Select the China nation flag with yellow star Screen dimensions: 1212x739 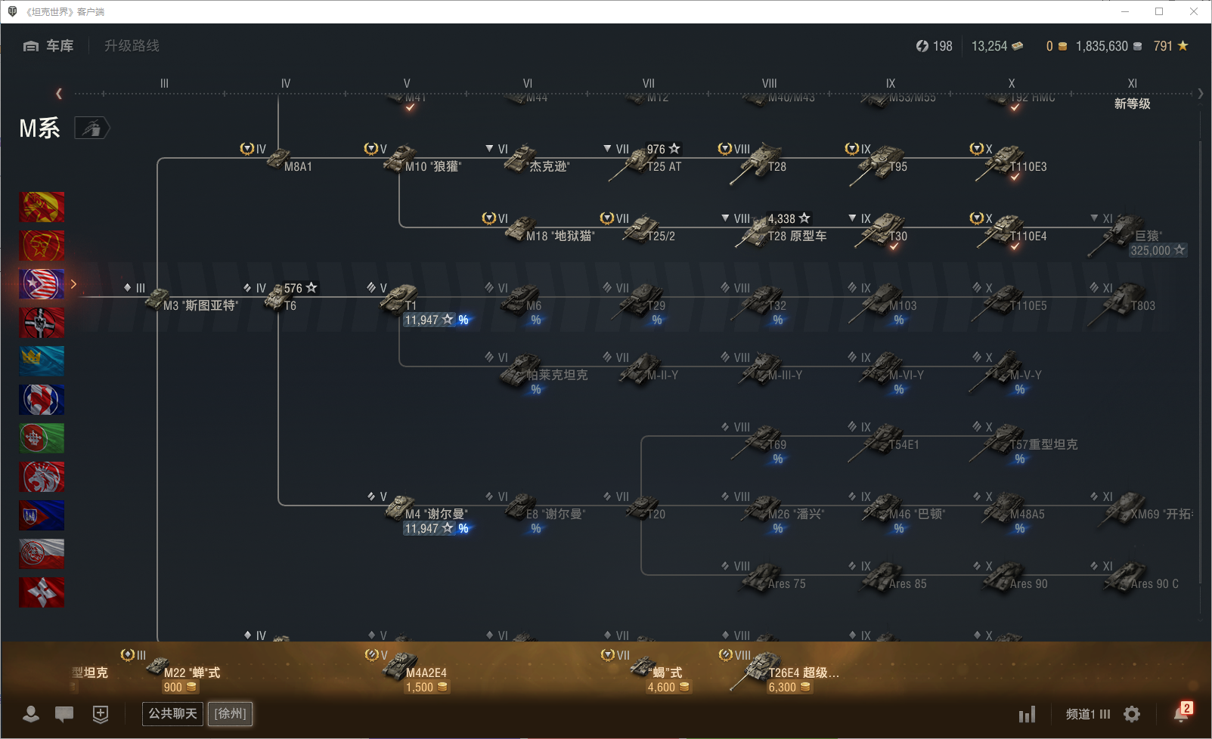[42, 207]
